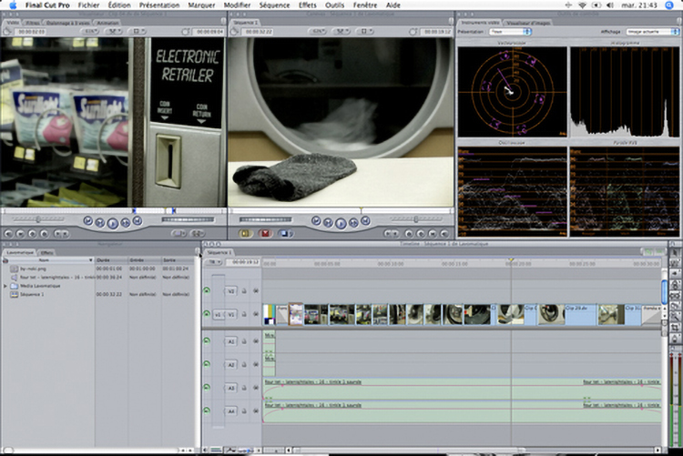Open the timeline RT dropdown
This screenshot has width=683, height=456.
click(213, 262)
